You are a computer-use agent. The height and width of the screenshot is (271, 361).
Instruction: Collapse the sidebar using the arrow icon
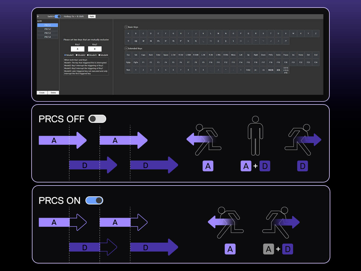37,16
